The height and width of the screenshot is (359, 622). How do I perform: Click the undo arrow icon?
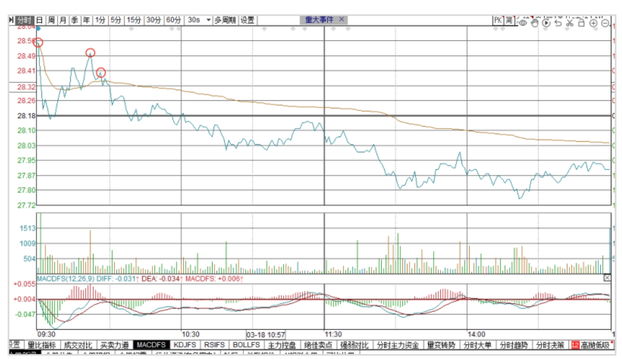point(558,23)
